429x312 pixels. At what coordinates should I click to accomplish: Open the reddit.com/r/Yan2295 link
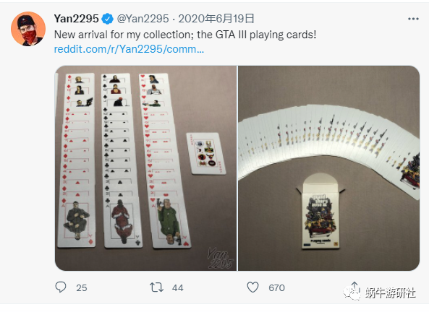129,49
